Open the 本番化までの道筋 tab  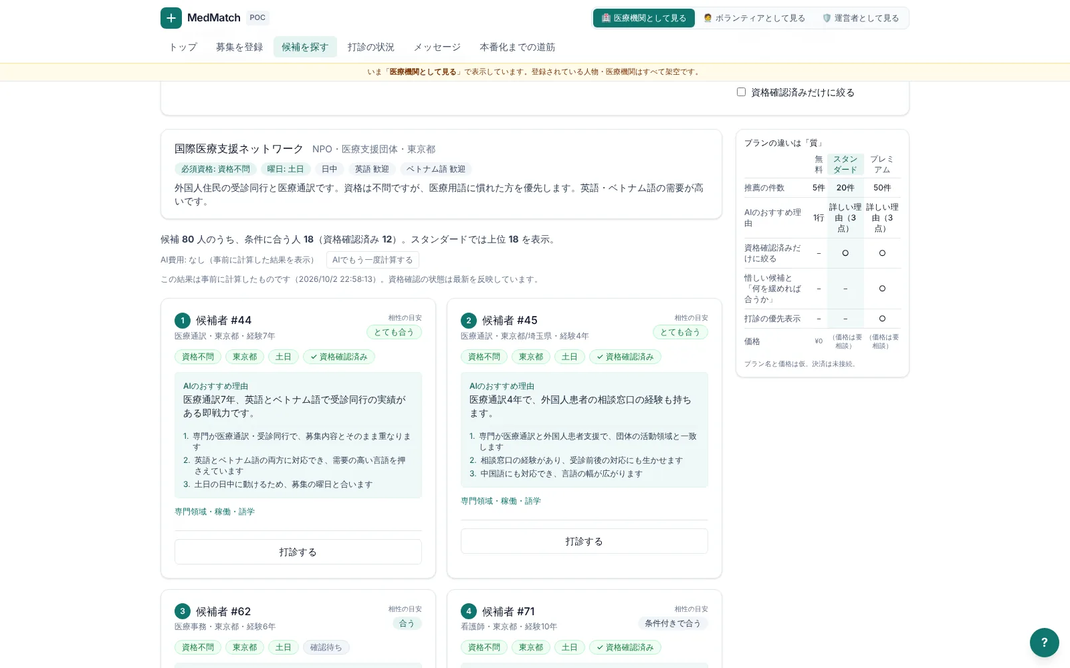[517, 47]
